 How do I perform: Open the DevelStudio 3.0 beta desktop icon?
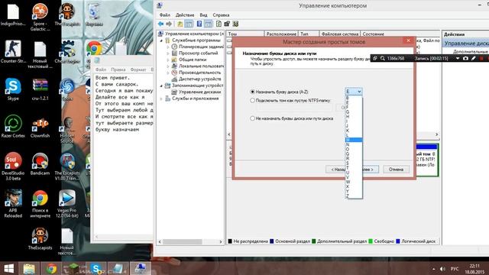(x=13, y=167)
